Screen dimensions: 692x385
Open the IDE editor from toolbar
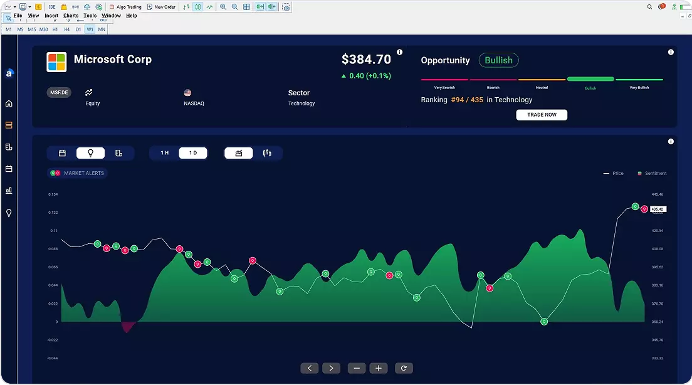pyautogui.click(x=51, y=7)
